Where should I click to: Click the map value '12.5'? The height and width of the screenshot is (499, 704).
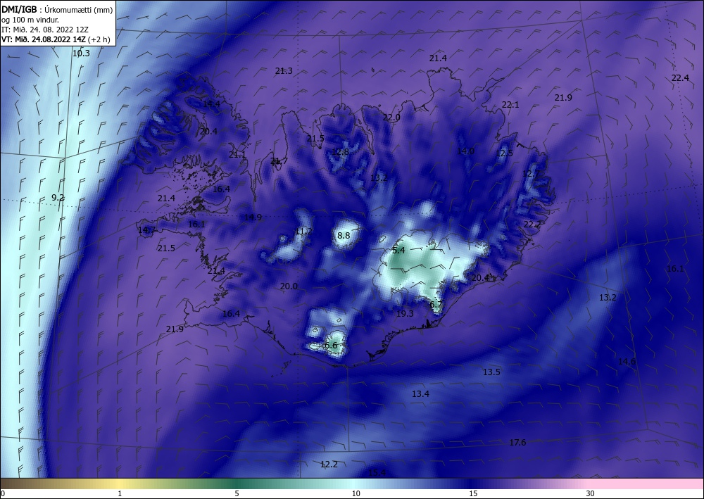tap(504, 153)
